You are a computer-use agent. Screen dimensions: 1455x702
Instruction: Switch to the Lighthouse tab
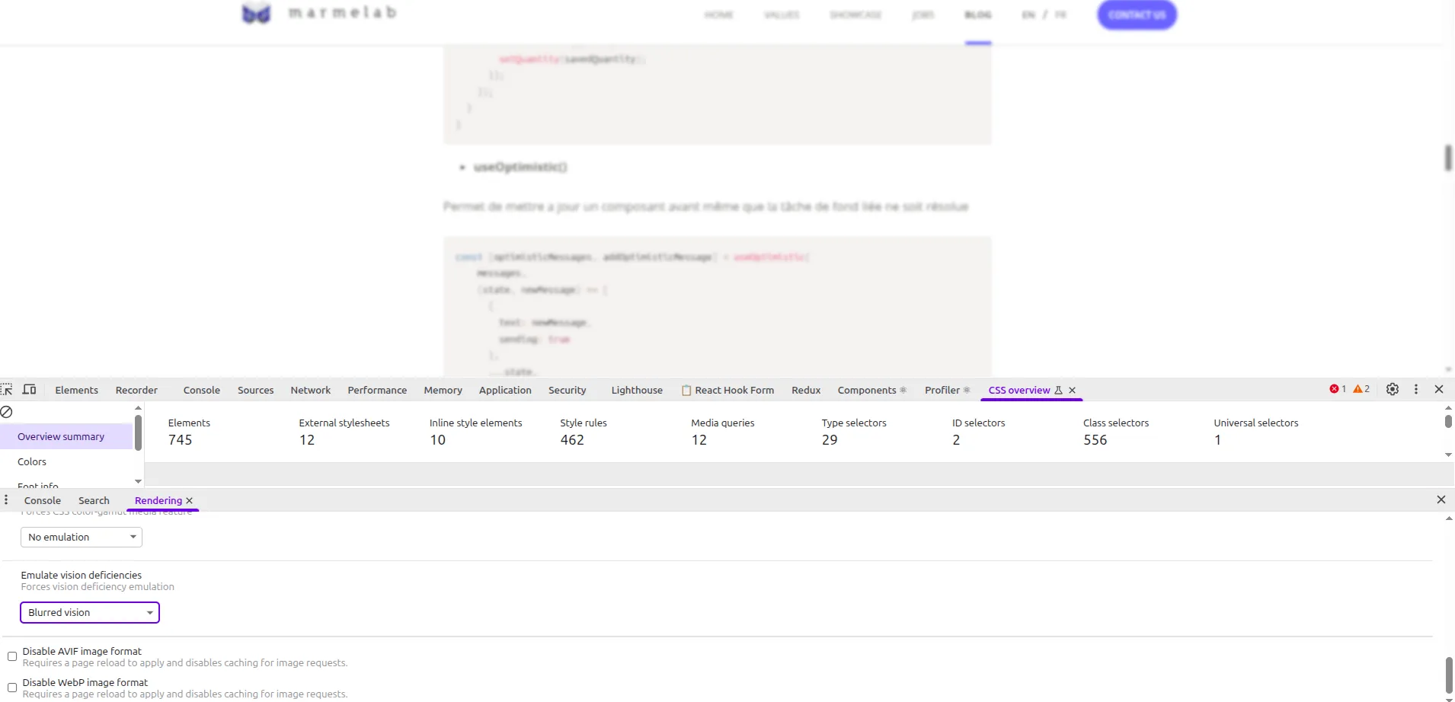click(x=636, y=390)
